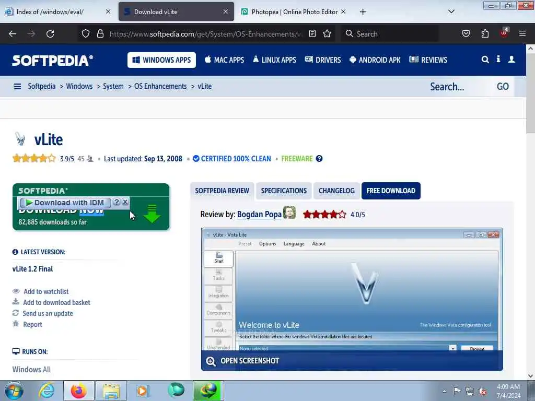Click the IDM panel question mark icon
This screenshot has height=401, width=535.
[x=117, y=202]
